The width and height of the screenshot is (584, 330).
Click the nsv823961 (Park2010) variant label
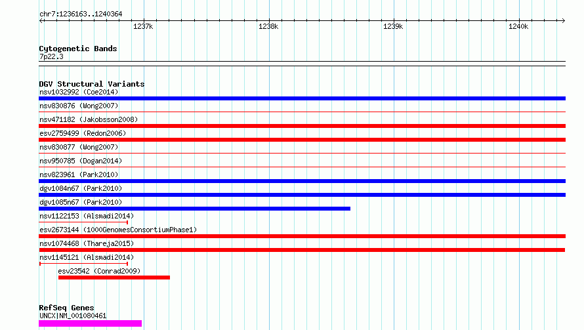[79, 175]
